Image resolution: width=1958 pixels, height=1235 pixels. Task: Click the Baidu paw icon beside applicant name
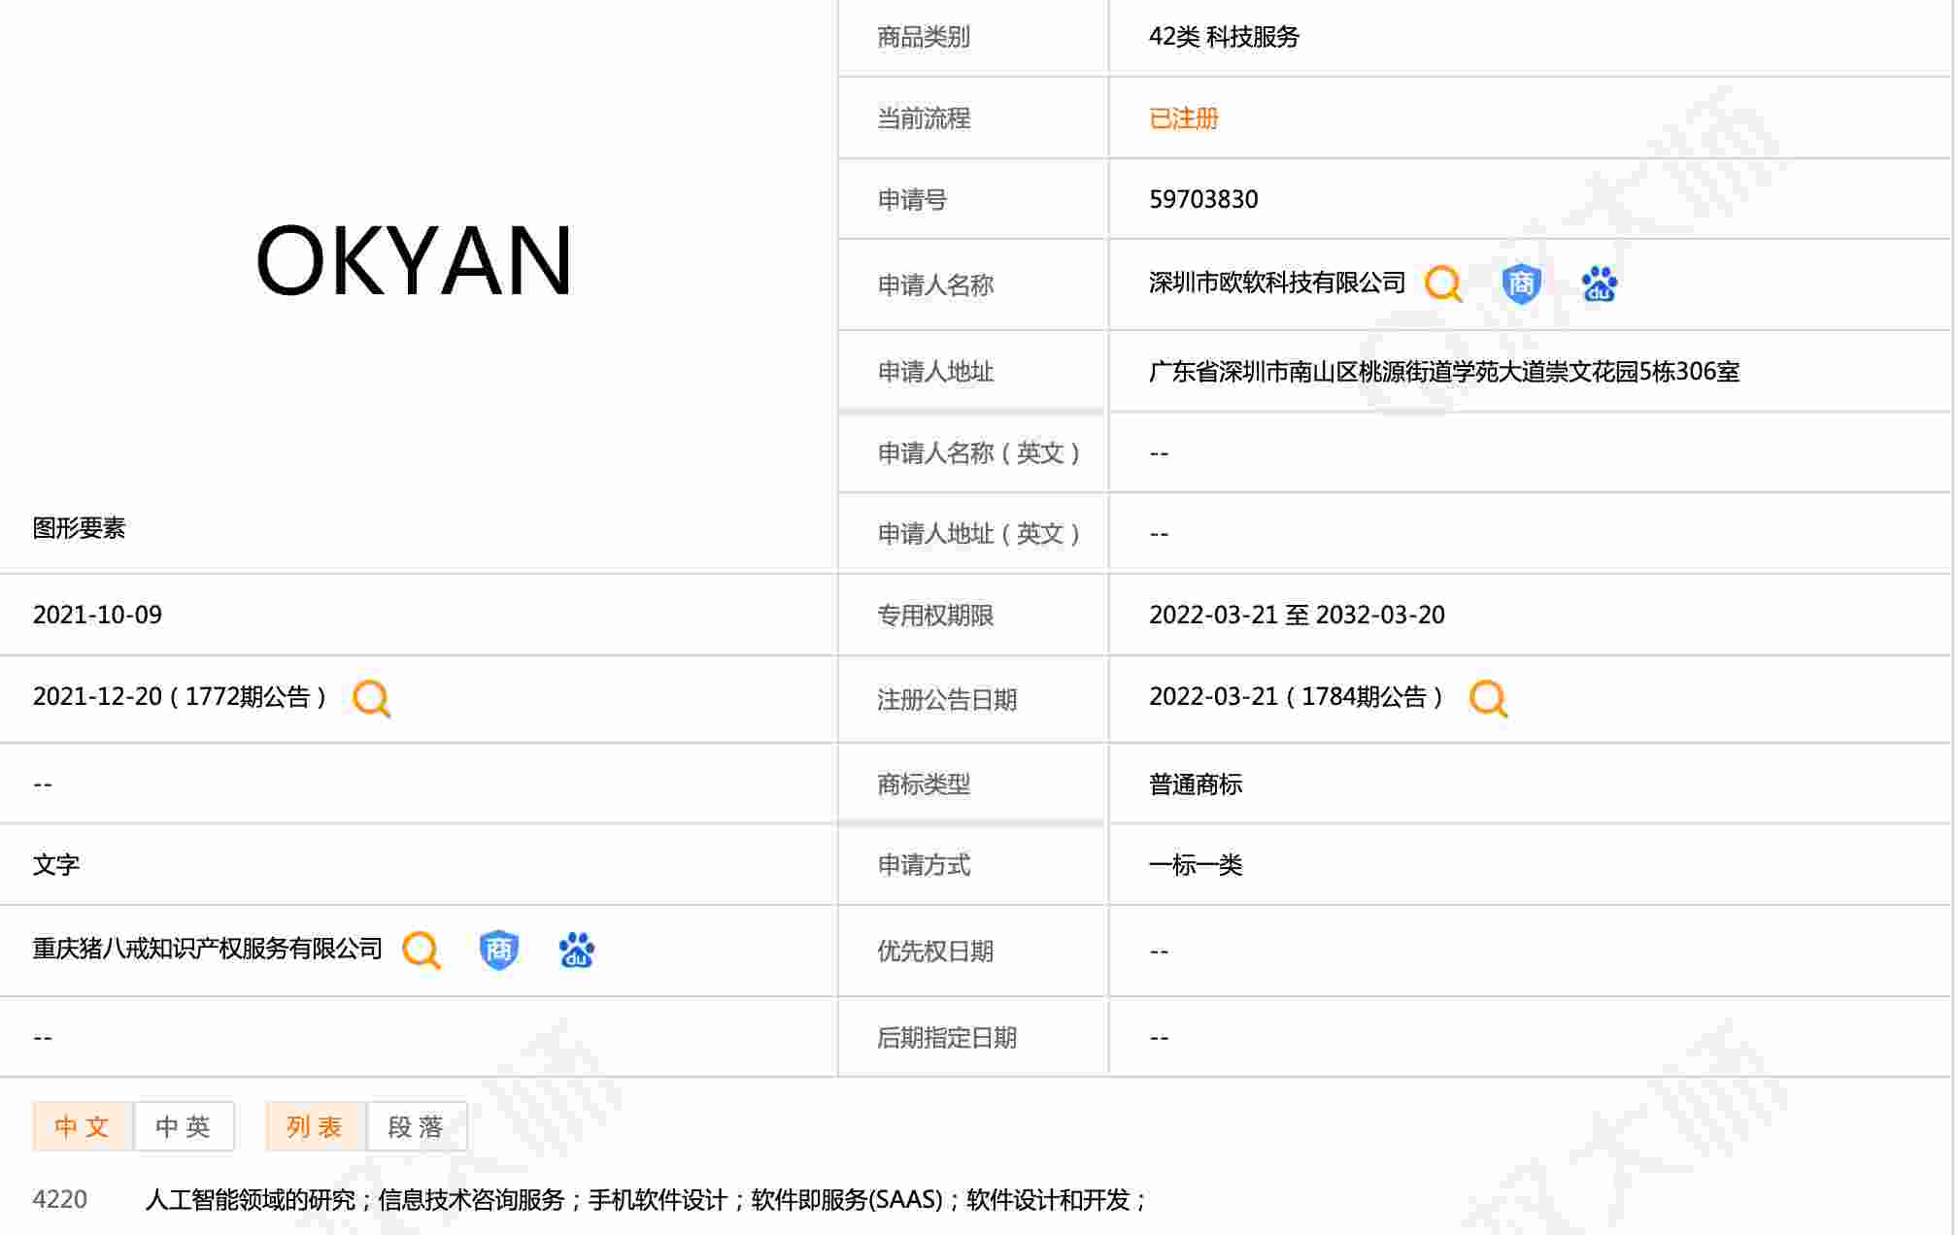(x=1599, y=284)
